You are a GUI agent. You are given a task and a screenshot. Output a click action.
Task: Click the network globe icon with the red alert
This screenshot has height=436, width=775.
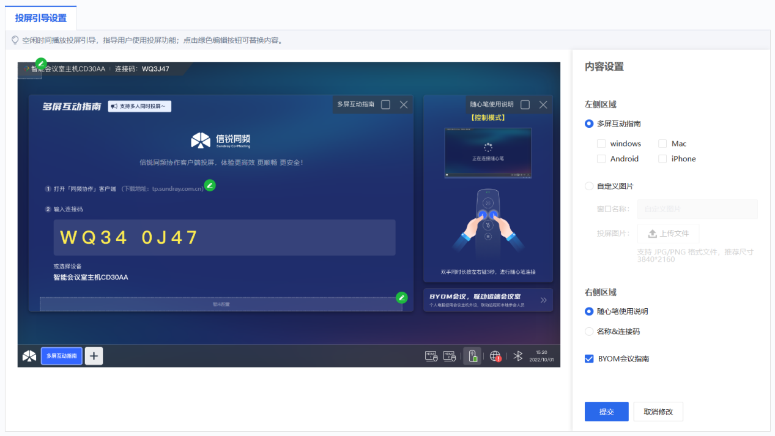(495, 356)
